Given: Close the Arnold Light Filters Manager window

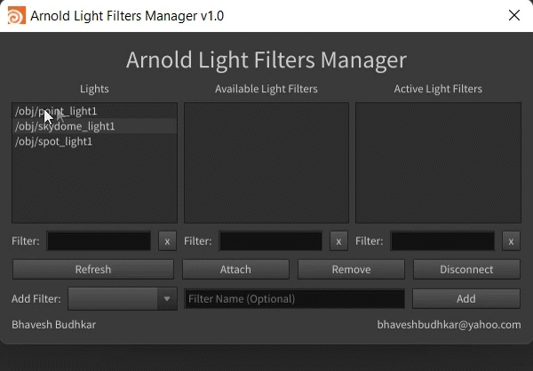Looking at the screenshot, I should click(514, 15).
